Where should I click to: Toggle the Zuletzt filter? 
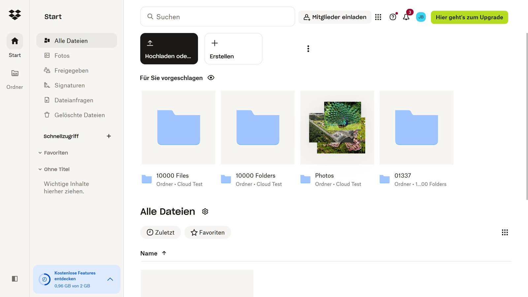[160, 232]
